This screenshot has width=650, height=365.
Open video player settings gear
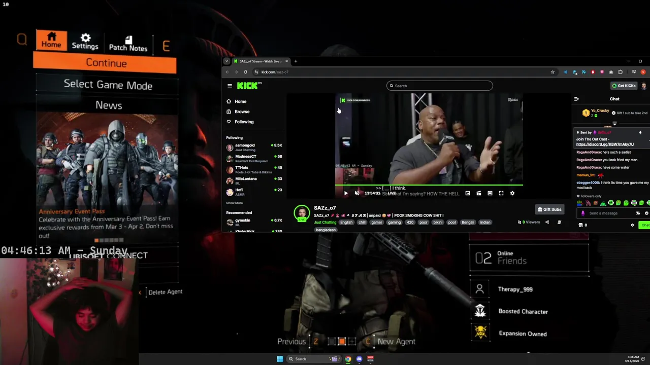[512, 193]
